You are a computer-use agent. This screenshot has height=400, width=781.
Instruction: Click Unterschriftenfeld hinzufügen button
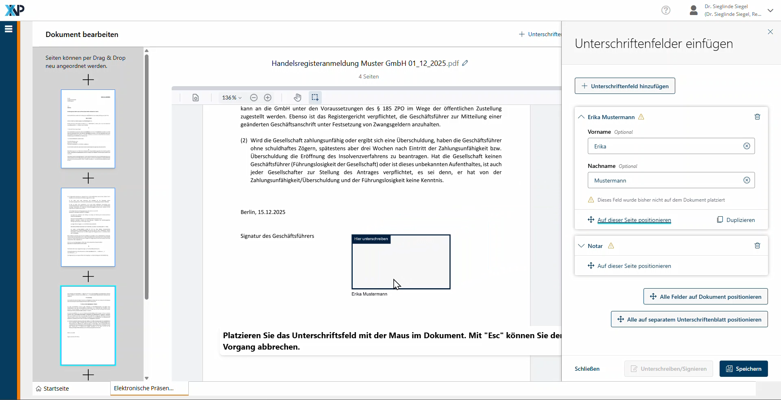624,86
